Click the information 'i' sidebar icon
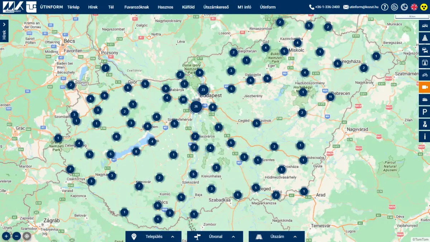Viewport: 430px width, 242px height. (425, 137)
